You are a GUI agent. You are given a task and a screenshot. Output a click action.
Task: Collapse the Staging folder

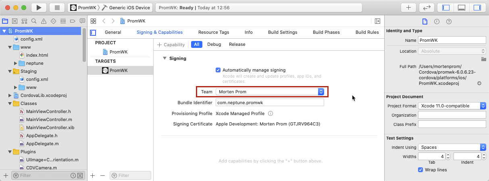pyautogui.click(x=10, y=71)
